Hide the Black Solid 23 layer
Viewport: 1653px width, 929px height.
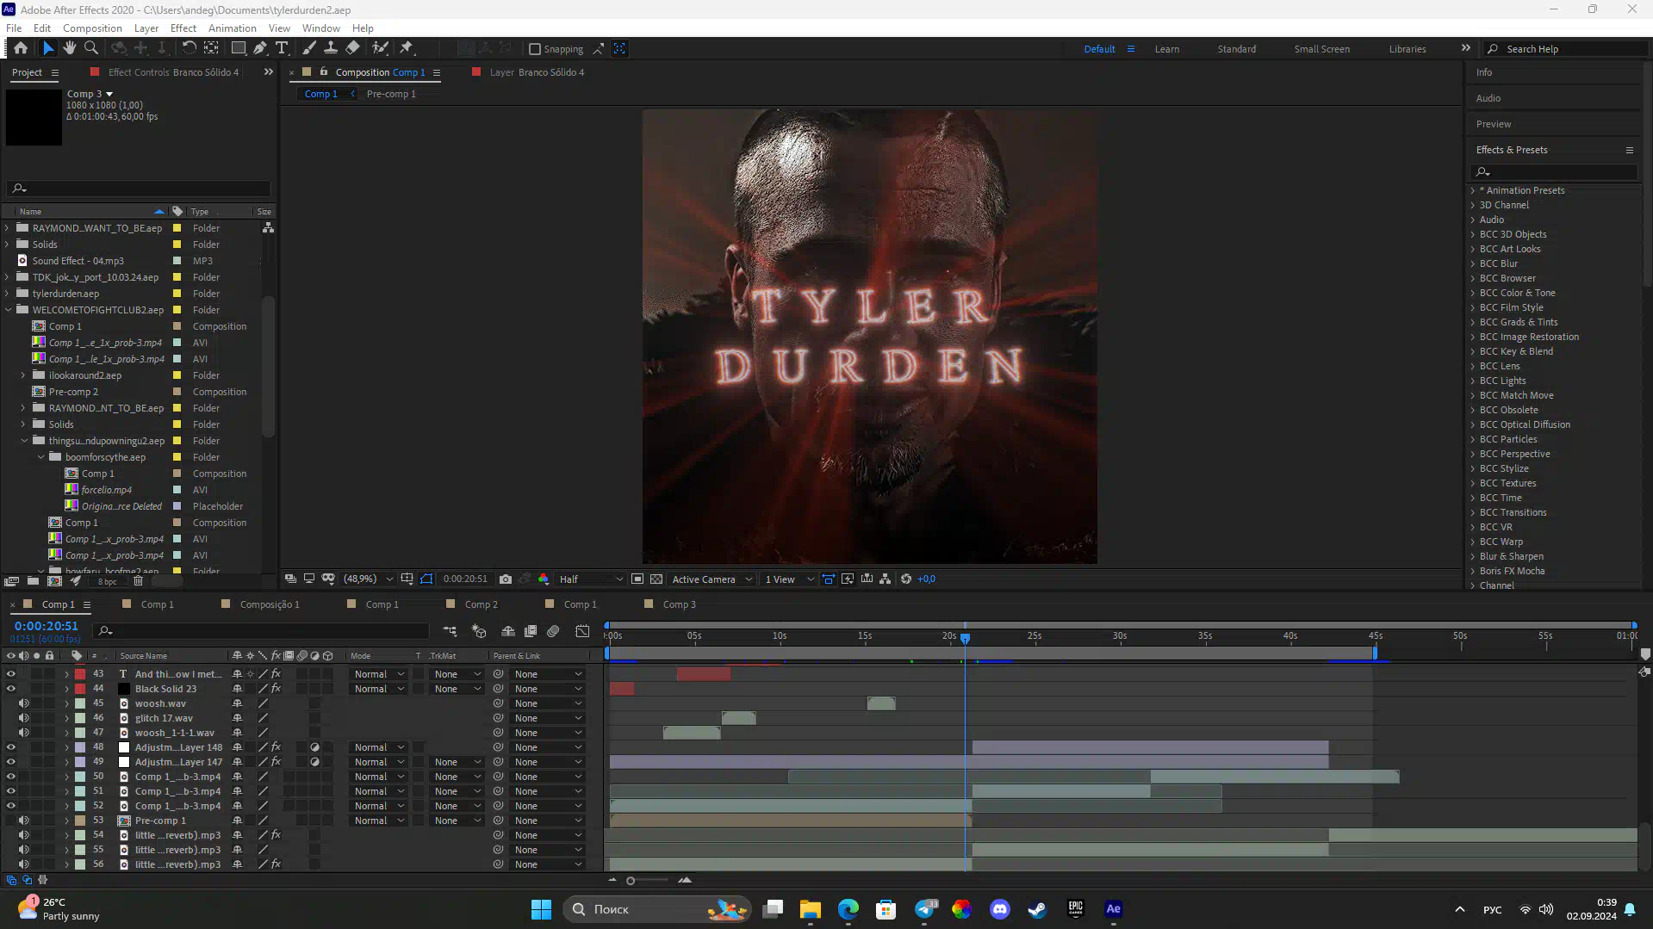11,689
